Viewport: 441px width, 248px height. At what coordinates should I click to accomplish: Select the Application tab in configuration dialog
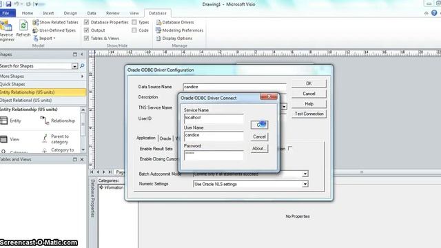145,138
